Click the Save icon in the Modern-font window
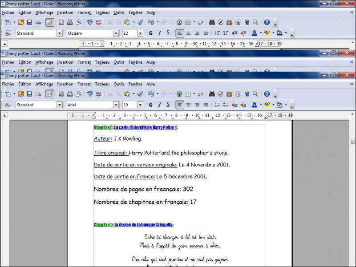 pyautogui.click(x=29, y=22)
